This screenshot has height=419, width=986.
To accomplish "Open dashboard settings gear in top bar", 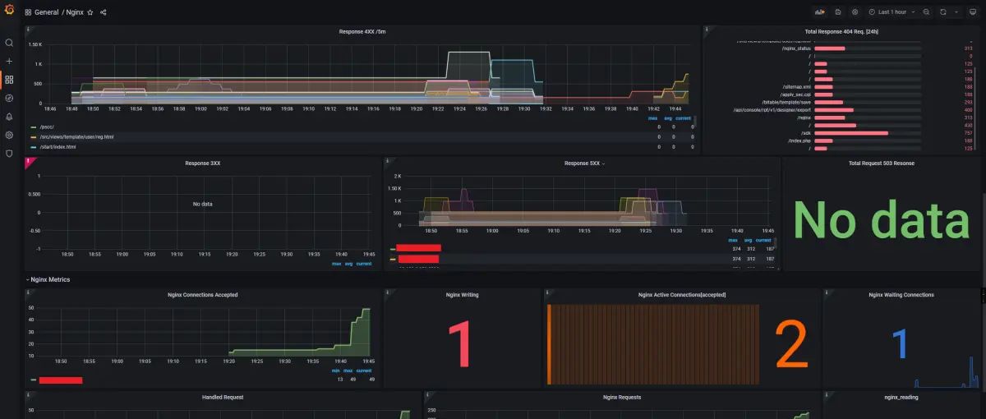I will pos(855,12).
